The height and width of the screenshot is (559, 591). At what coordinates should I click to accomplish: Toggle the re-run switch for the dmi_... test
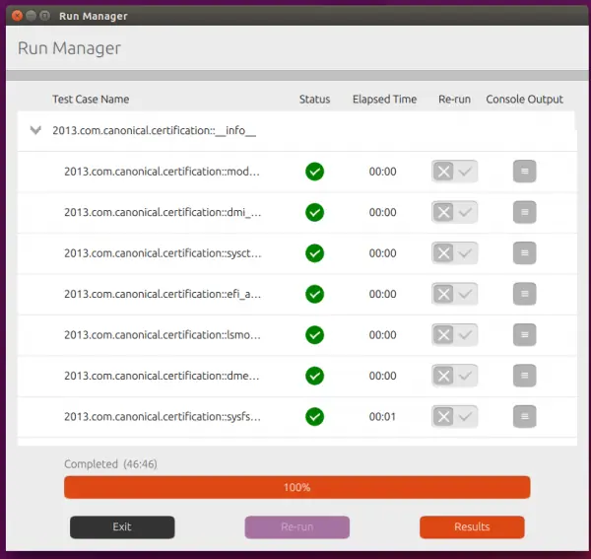454,212
